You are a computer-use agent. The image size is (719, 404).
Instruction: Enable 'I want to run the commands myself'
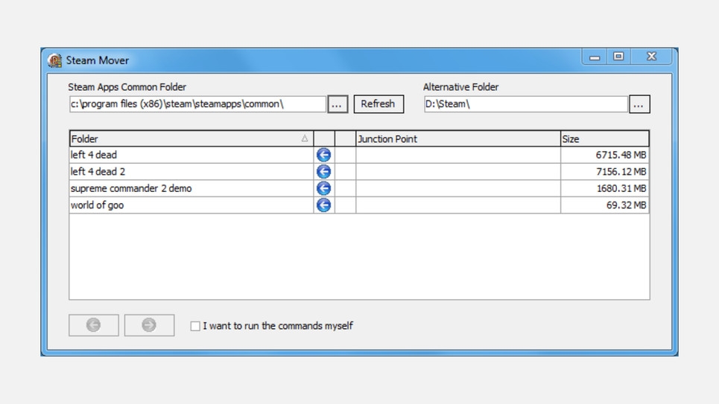195,326
